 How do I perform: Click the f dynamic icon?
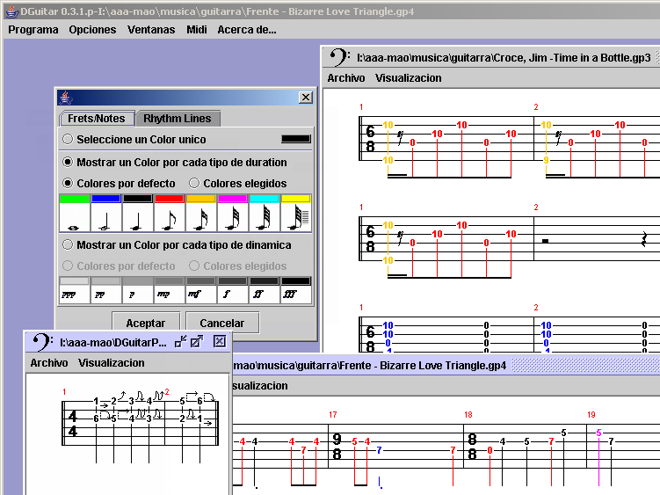click(232, 295)
